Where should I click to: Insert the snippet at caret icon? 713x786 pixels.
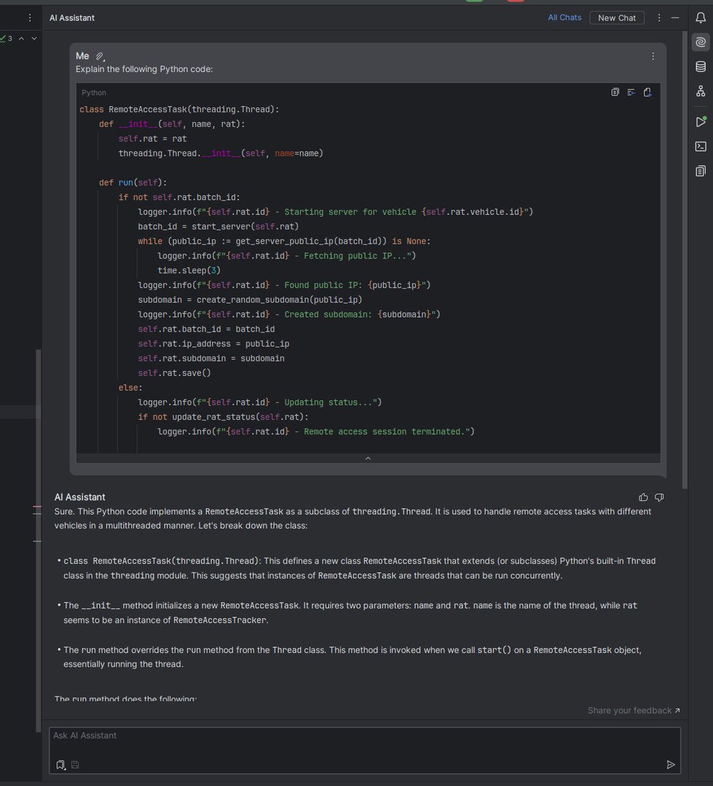[631, 92]
